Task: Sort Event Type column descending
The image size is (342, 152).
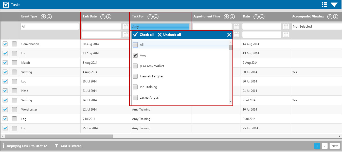Action: 49,17
